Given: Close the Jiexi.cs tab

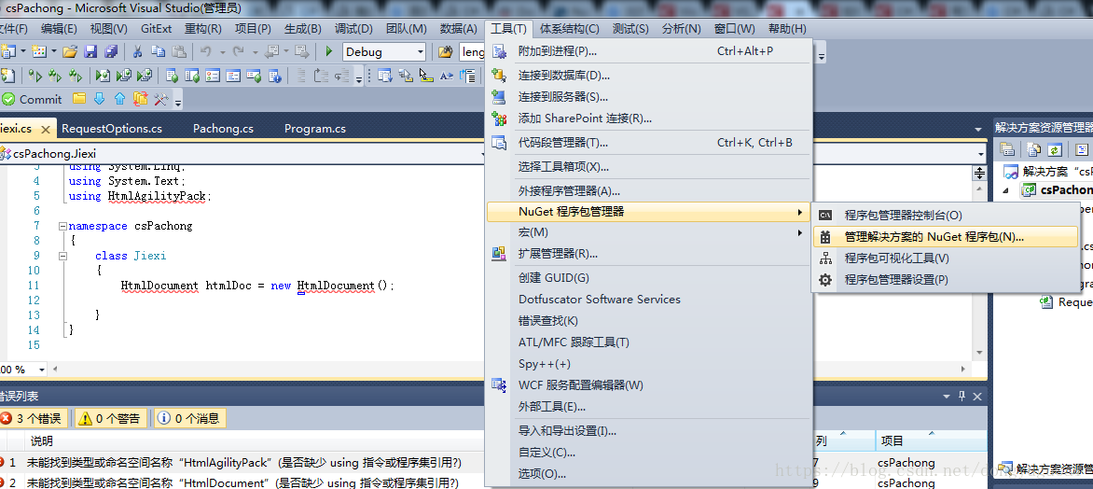Looking at the screenshot, I should point(46,130).
